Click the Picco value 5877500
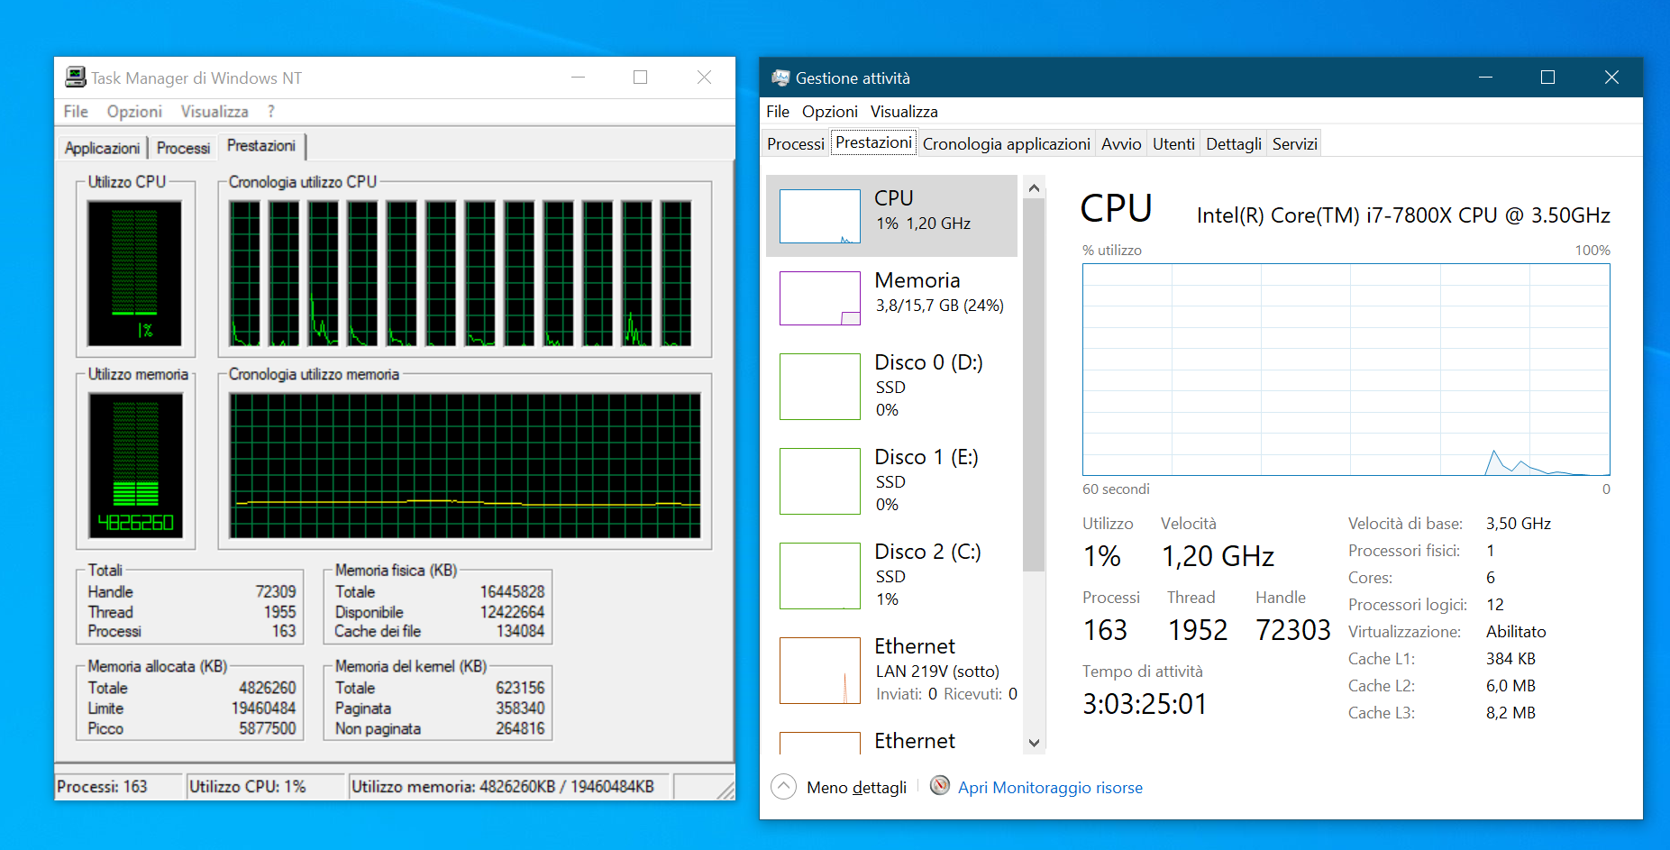 [x=267, y=728]
